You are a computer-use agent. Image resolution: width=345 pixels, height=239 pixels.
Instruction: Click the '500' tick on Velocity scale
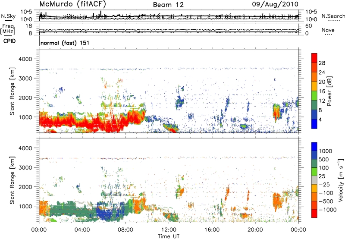click(324, 159)
